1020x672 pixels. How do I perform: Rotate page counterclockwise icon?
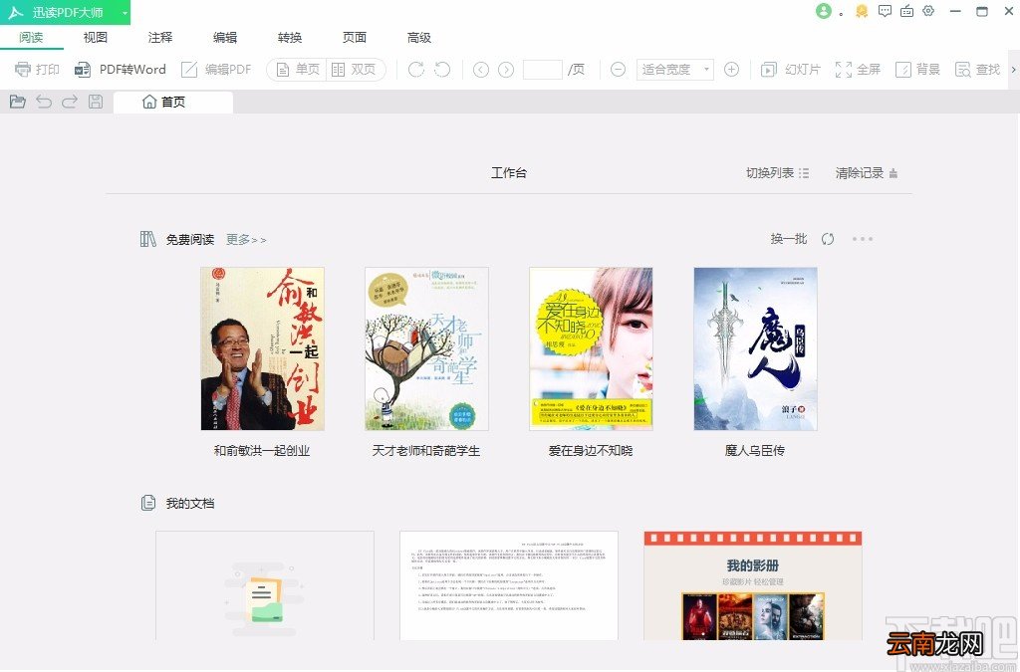click(x=442, y=69)
